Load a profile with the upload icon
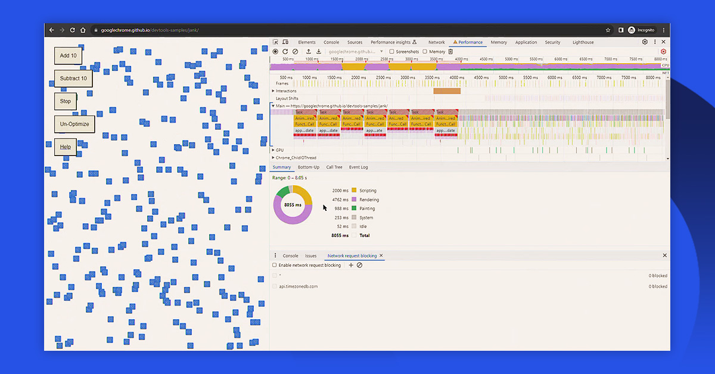715x374 pixels. point(309,52)
